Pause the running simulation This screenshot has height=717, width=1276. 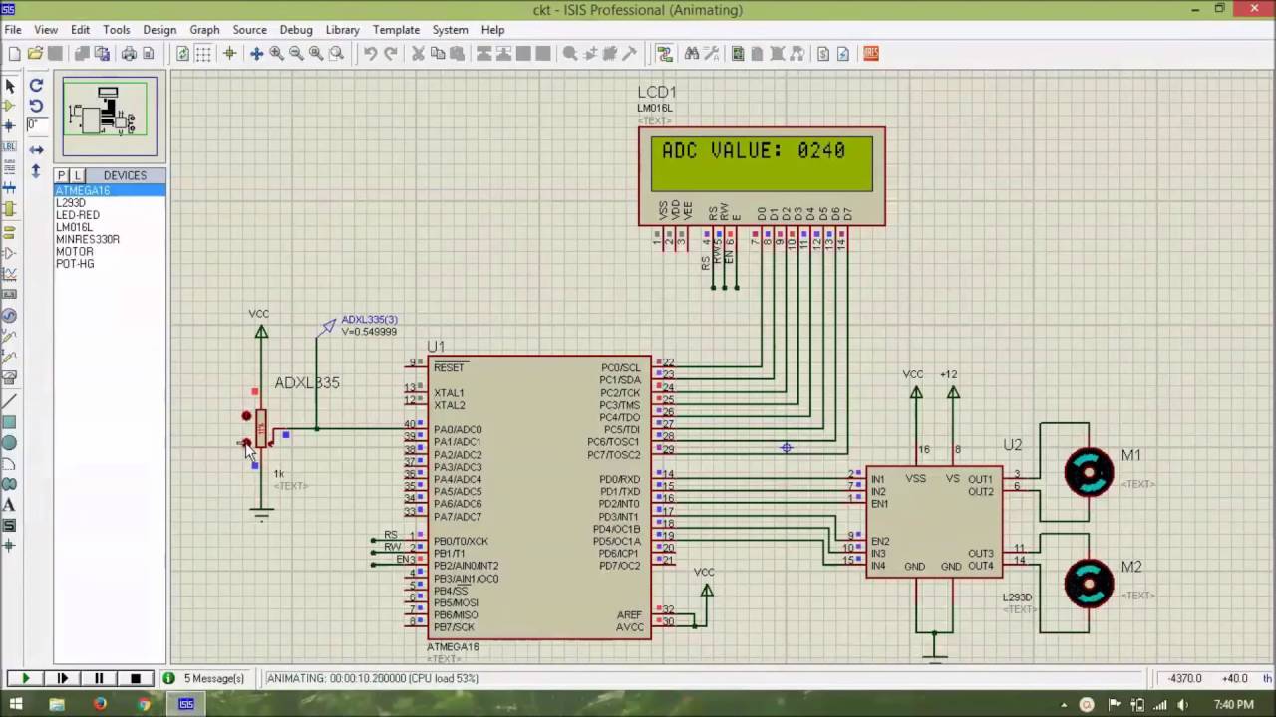coord(99,678)
